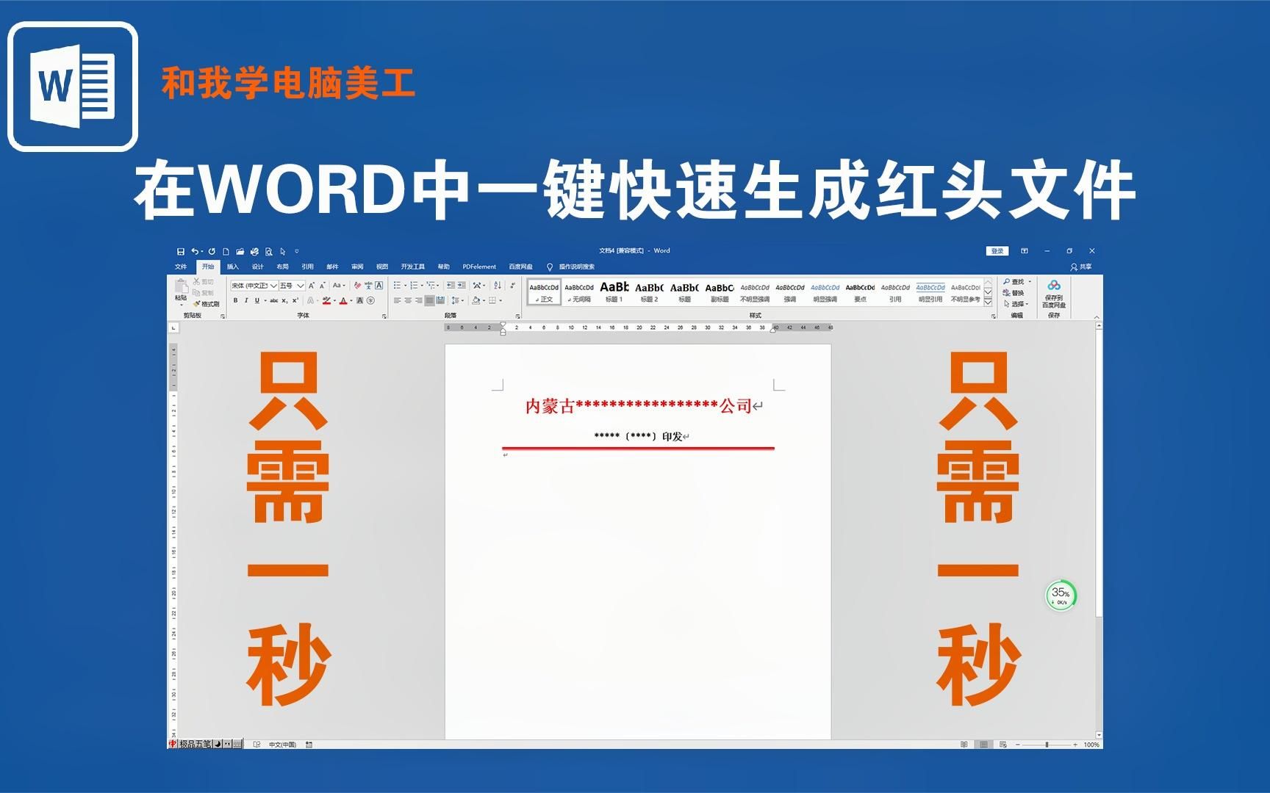Click the 35% network speed floating widget
This screenshot has width=1270, height=793.
(x=1061, y=595)
